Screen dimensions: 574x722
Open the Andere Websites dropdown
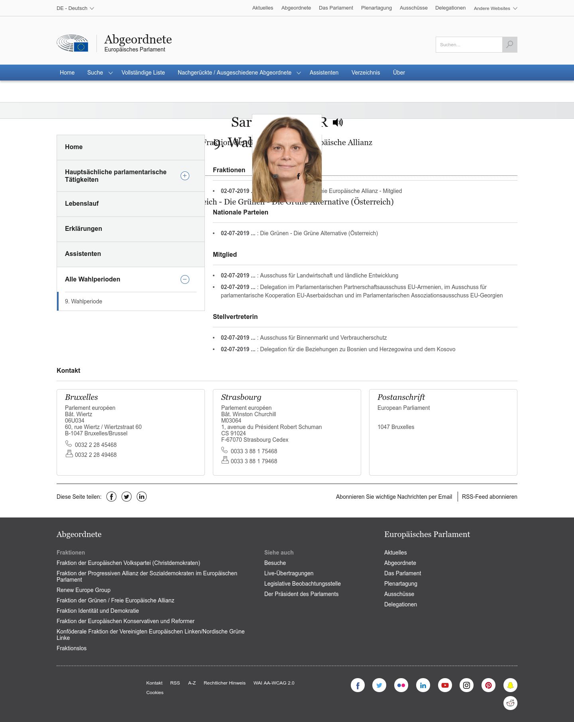tap(495, 8)
